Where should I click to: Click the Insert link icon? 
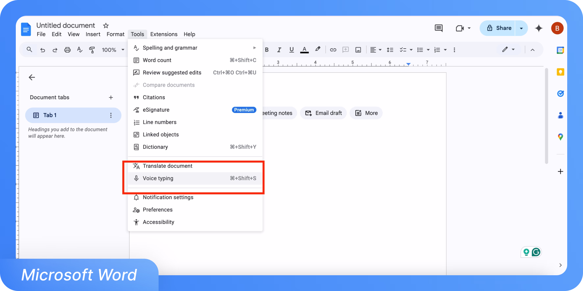click(x=333, y=50)
